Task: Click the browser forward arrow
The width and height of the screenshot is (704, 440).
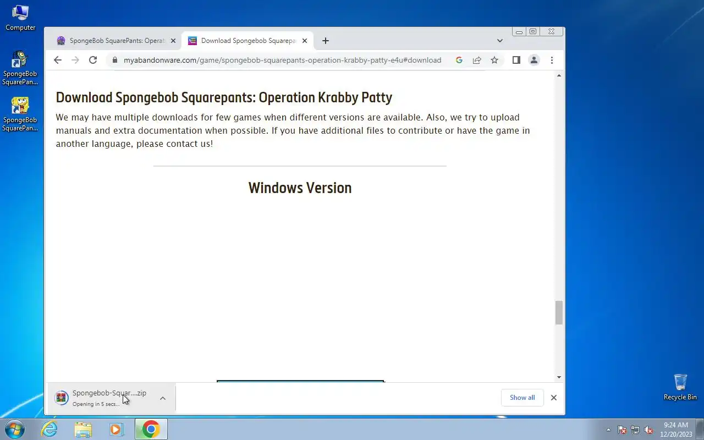Action: (75, 60)
